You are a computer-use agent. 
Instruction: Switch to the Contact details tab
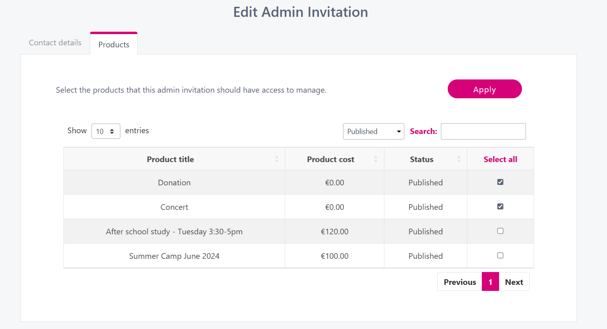coord(55,43)
